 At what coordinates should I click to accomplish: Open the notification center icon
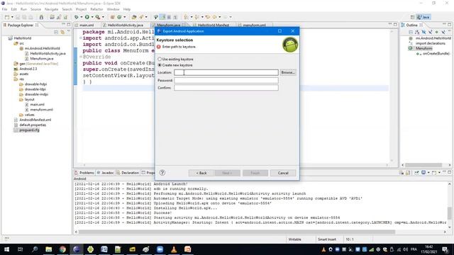click(445, 249)
